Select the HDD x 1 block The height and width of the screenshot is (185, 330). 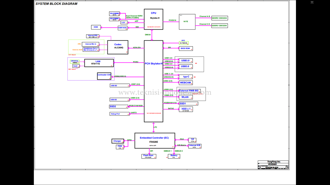click(186, 109)
